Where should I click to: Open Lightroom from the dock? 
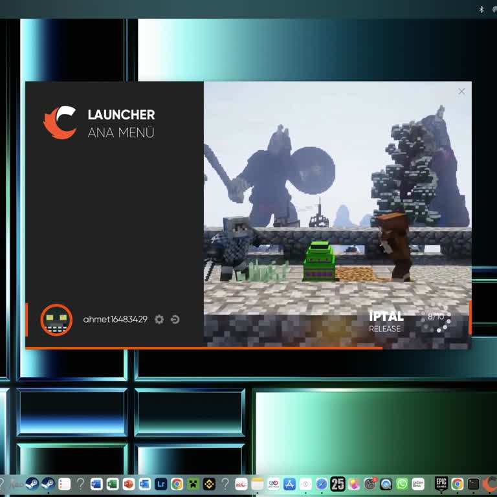(x=160, y=484)
